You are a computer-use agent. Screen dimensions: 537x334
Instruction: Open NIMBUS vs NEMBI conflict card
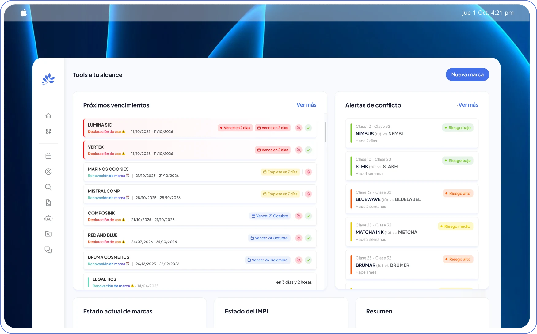[x=412, y=133]
